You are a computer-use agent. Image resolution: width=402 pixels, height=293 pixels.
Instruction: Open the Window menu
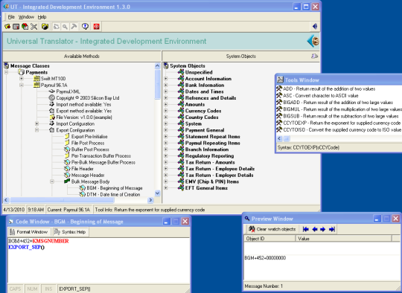pyautogui.click(x=26, y=17)
